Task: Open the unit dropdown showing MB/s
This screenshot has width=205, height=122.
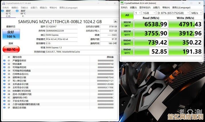Action: (x=196, y=13)
